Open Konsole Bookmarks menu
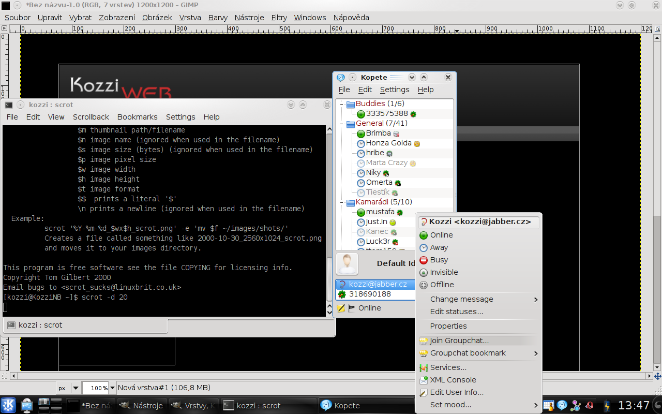Screen dimensions: 662x414 coord(138,117)
